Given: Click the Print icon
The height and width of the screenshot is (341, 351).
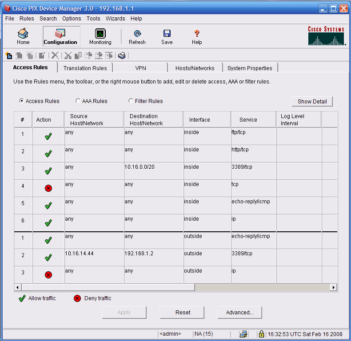Looking at the screenshot, I should point(122,55).
